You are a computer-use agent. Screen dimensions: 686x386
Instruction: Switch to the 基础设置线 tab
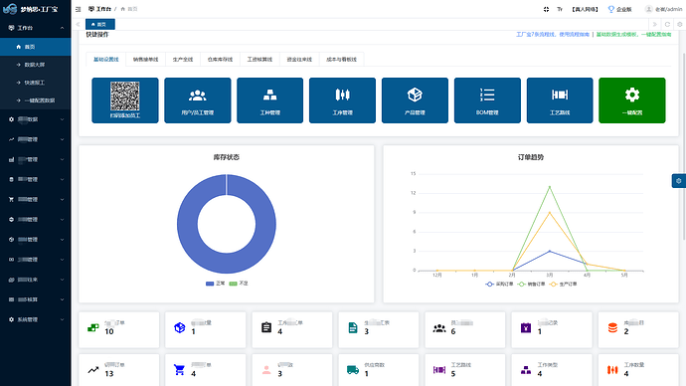[106, 60]
